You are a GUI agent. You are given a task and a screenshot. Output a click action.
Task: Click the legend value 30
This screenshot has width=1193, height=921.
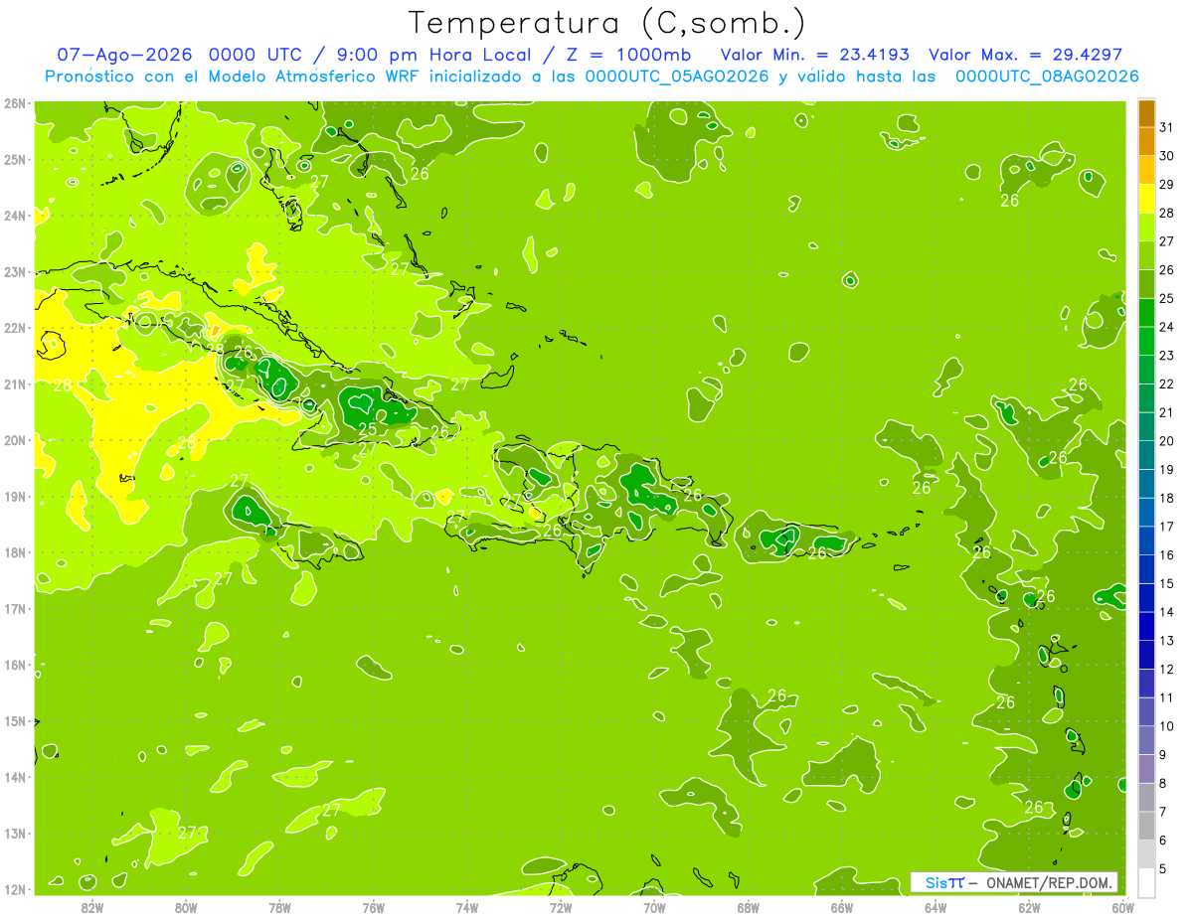[x=1166, y=156]
